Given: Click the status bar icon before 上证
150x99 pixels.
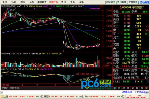Looking at the screenshot, I should [x=2, y=97].
